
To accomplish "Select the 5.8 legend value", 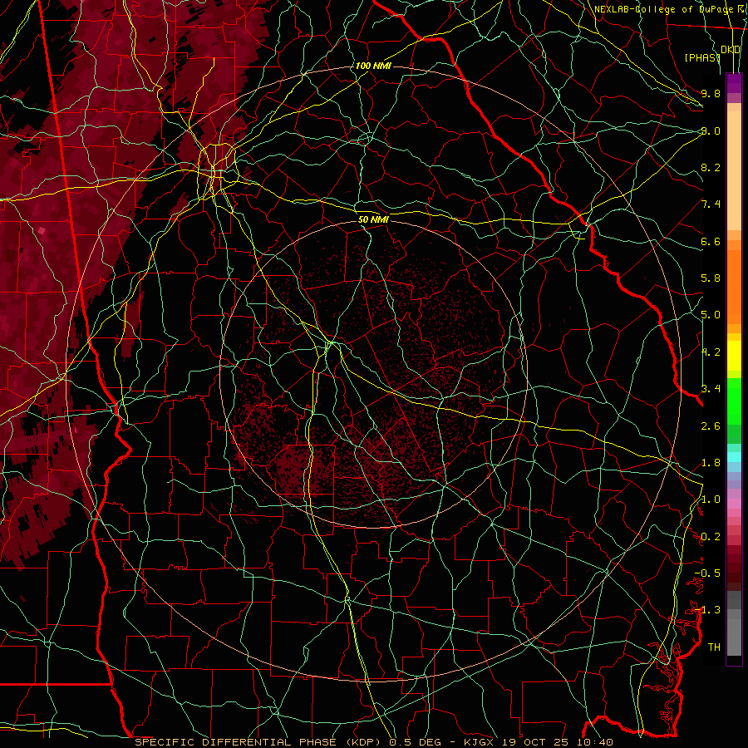I will pyautogui.click(x=711, y=278).
